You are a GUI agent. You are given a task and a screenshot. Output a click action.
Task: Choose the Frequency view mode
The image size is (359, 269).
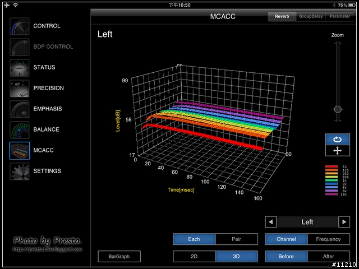point(329,239)
